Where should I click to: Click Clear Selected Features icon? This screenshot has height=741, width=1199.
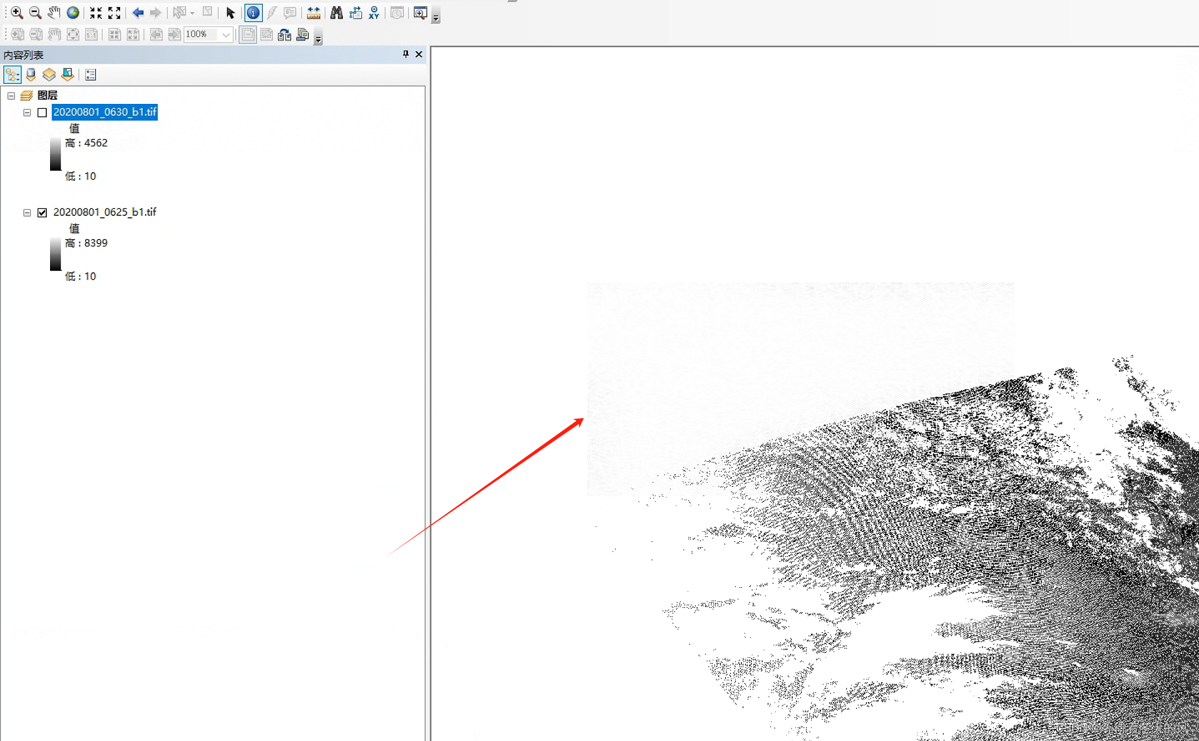coord(208,13)
